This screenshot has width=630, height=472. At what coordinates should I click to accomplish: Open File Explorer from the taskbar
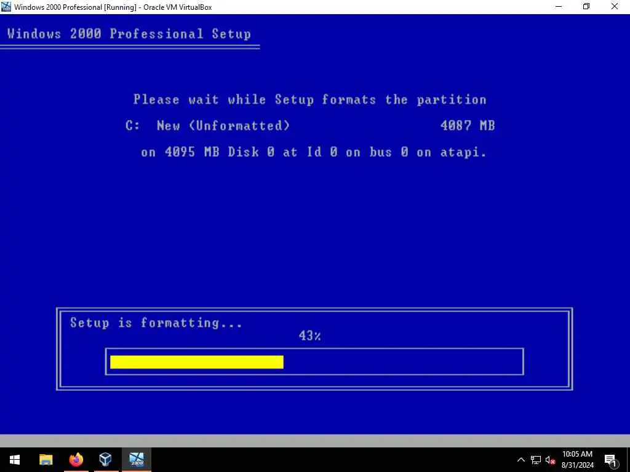tap(46, 460)
